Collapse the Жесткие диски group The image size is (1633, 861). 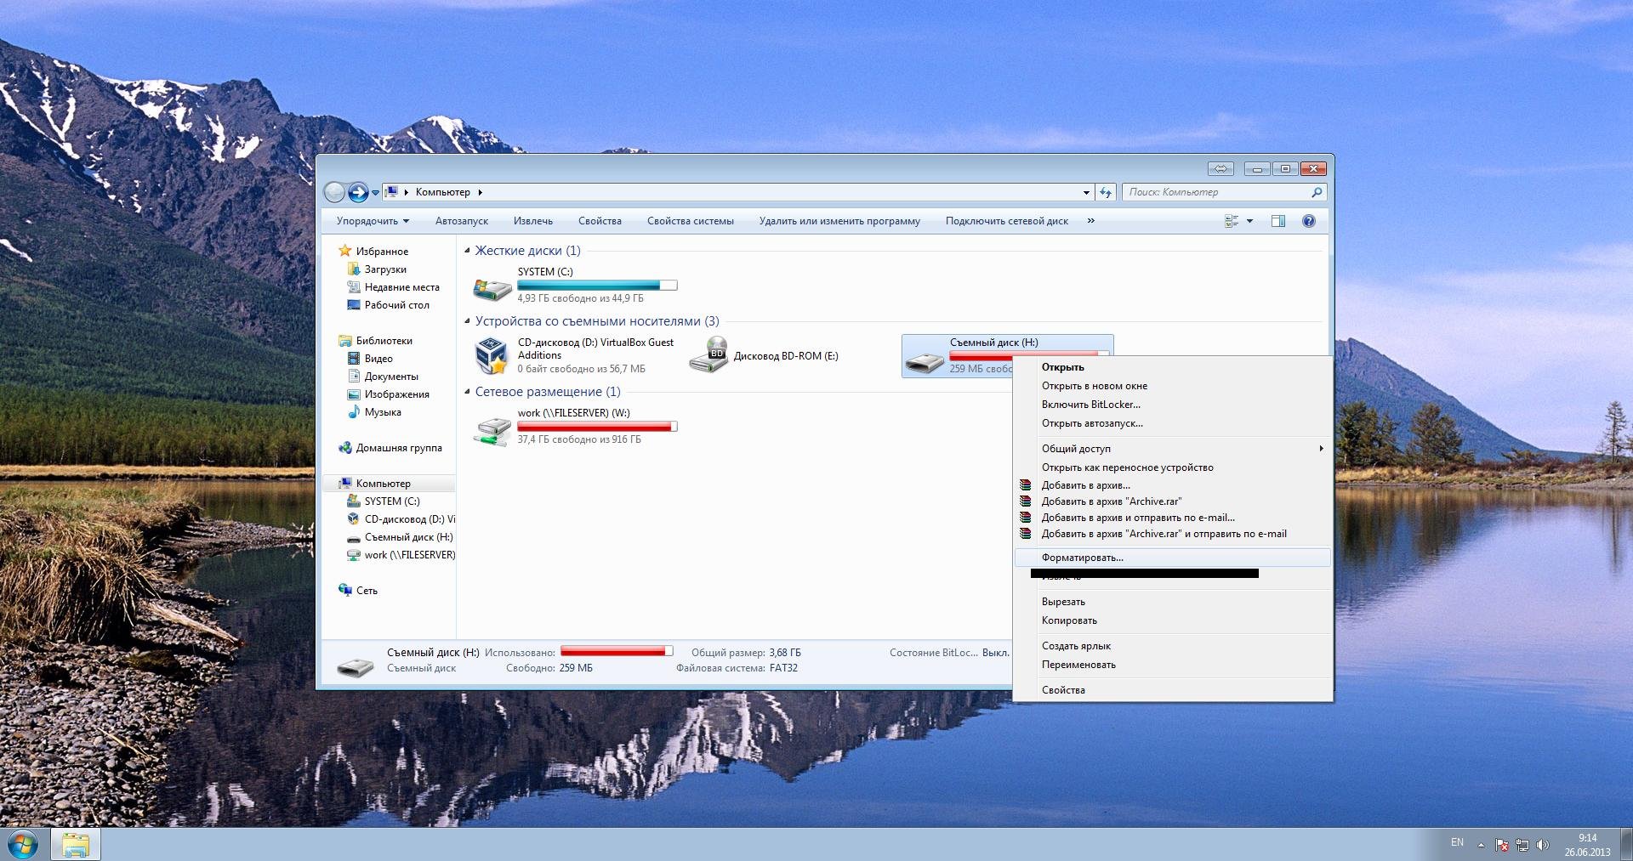pyautogui.click(x=467, y=251)
